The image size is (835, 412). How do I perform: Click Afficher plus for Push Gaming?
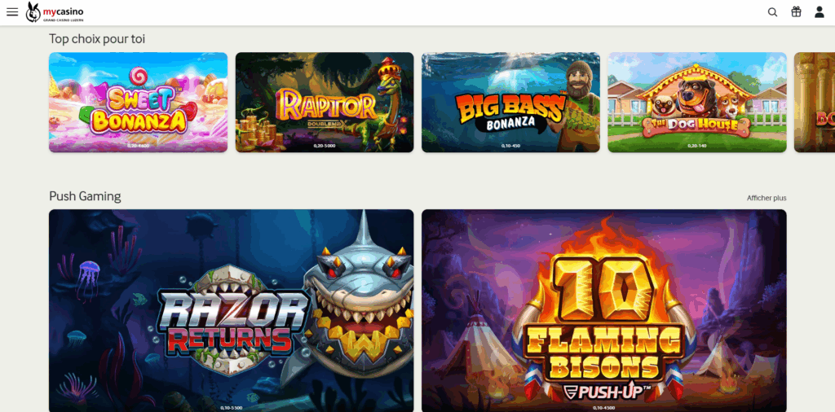tap(767, 198)
